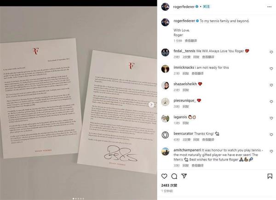The height and width of the screenshot is (200, 276).
Task: Like the post with heart icon
Action: coord(164,176)
